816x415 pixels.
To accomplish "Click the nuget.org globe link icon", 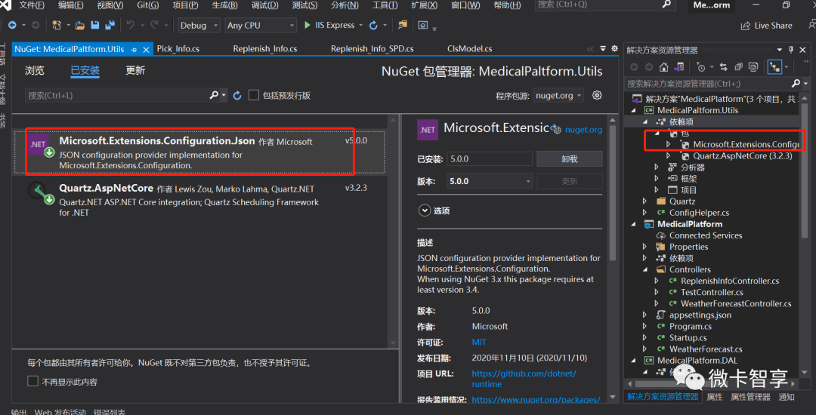I will pyautogui.click(x=556, y=129).
